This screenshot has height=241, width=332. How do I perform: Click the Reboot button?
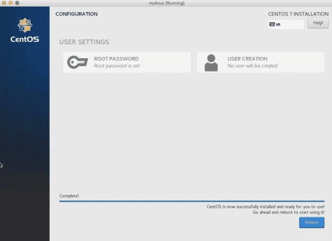pyautogui.click(x=311, y=223)
